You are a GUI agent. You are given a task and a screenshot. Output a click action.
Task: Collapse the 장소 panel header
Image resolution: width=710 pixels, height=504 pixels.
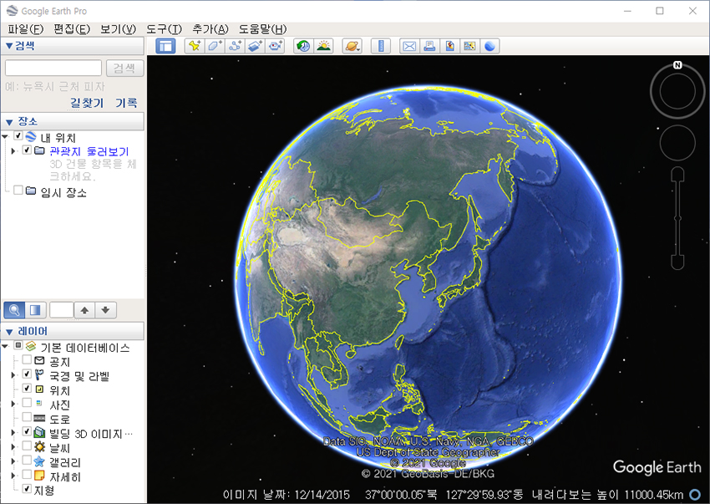tap(73, 121)
